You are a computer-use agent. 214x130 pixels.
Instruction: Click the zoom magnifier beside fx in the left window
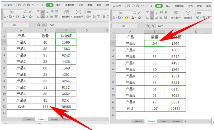[39, 25]
